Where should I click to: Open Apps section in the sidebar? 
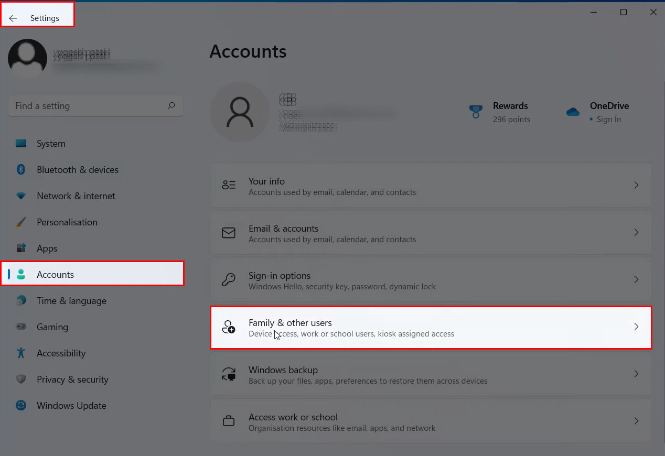(47, 248)
